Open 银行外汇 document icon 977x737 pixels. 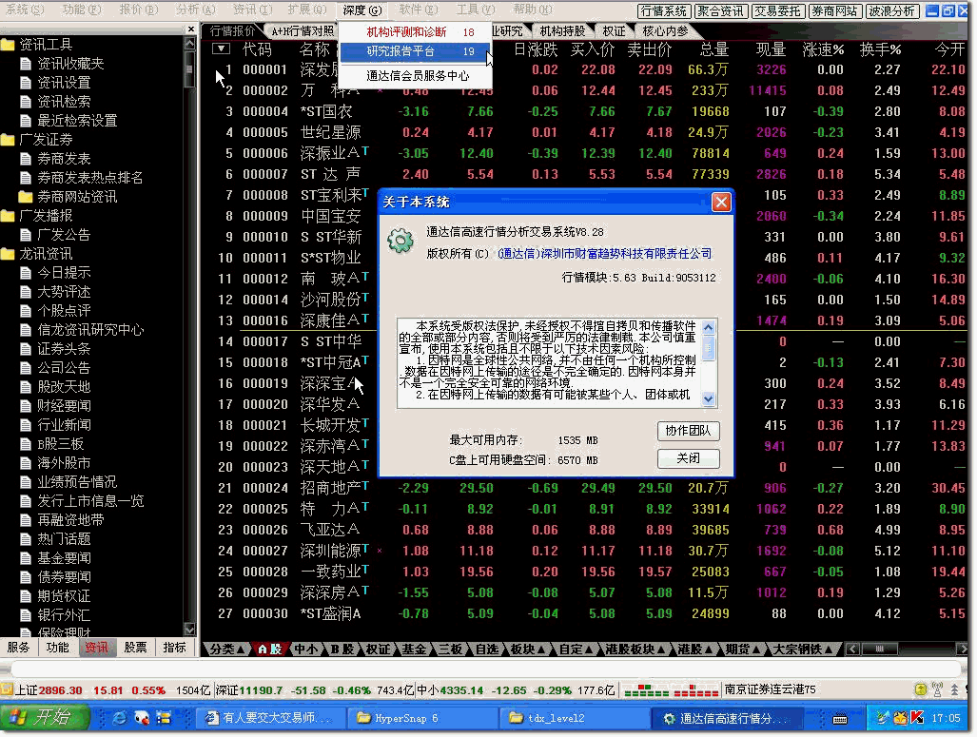26,615
